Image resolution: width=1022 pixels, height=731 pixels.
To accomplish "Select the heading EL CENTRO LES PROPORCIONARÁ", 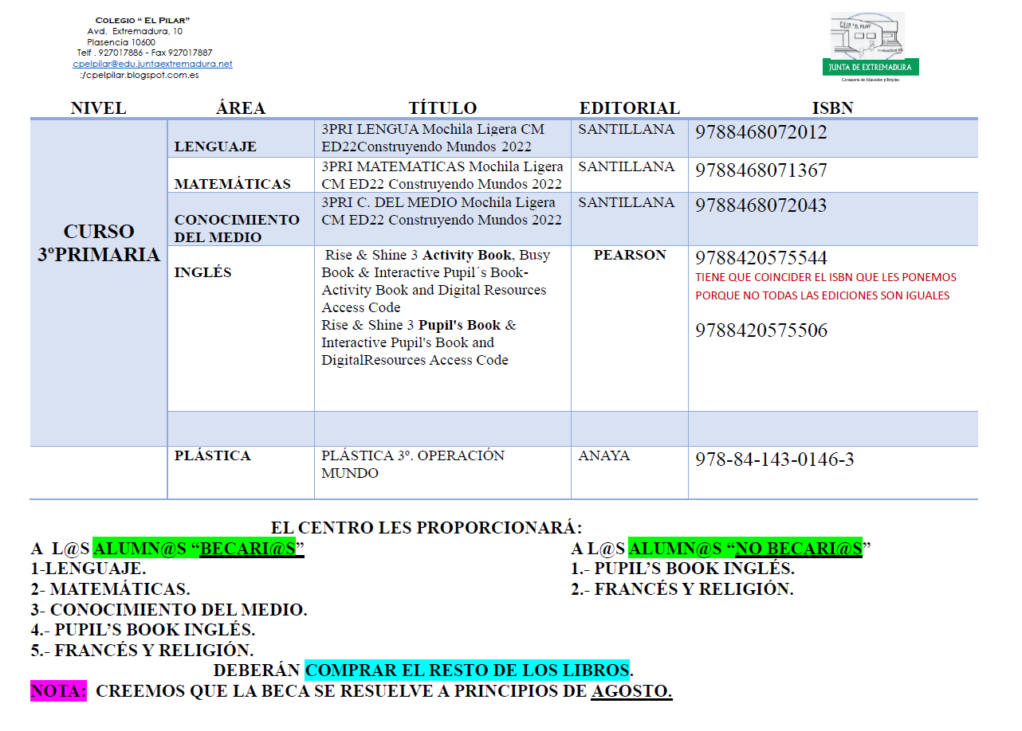I will [426, 528].
